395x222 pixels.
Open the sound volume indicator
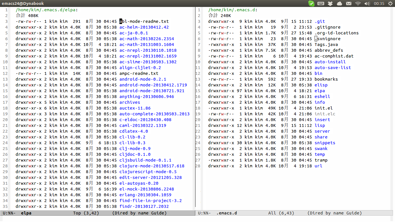coord(367,3)
